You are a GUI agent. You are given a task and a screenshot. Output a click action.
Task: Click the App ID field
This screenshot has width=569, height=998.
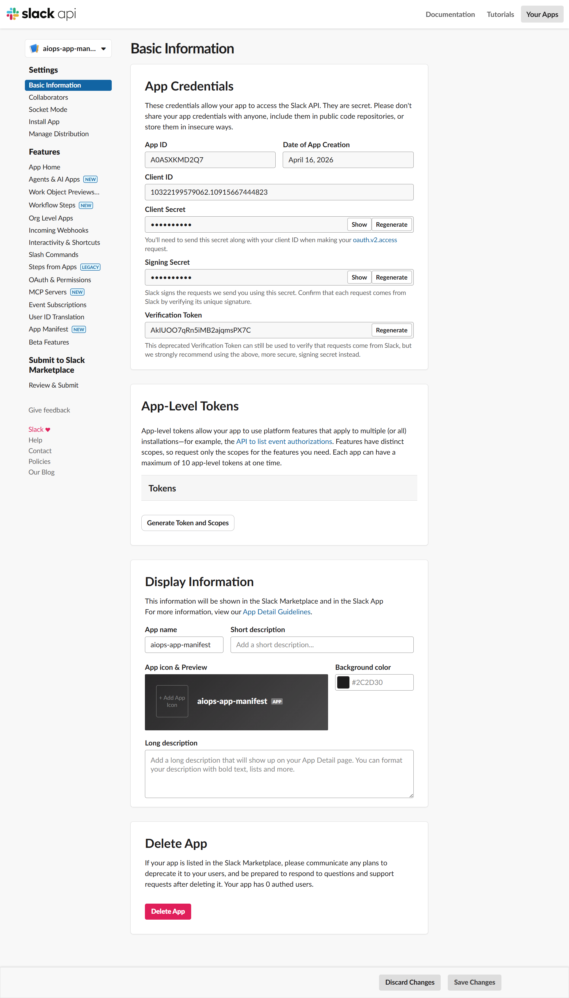click(210, 160)
